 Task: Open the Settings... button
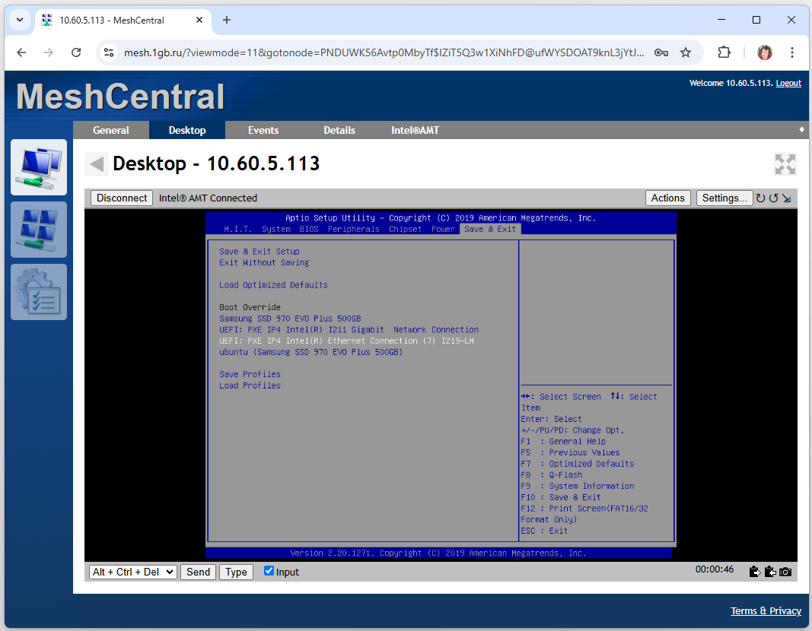coord(724,198)
